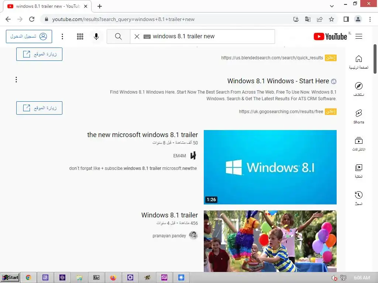Open the file manager taskbar icon
Screen dimensions: 378x283
click(79, 277)
